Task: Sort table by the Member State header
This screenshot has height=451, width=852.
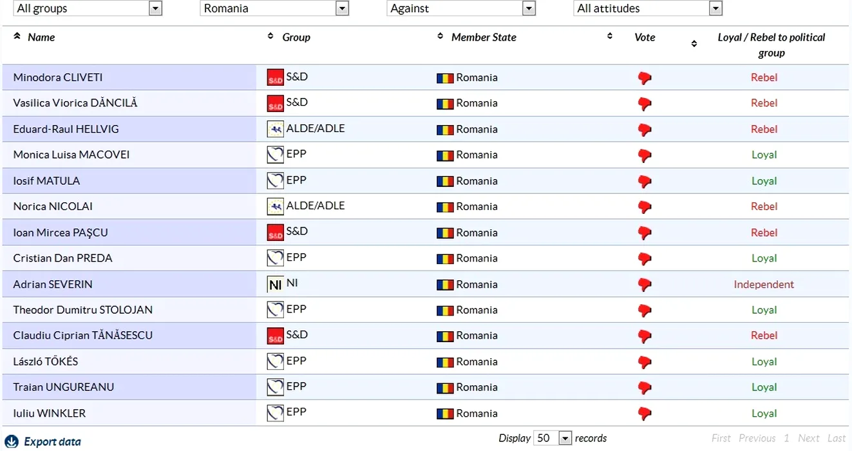Action: (x=484, y=37)
